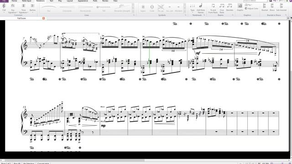Click To and From Rests beam option

213,9
